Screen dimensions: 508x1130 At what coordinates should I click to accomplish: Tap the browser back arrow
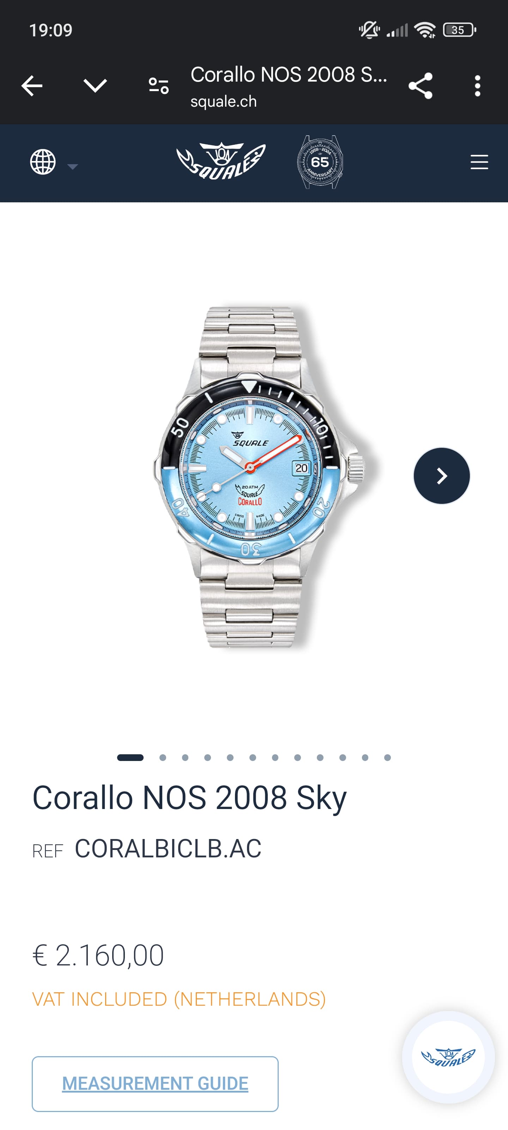[x=32, y=85]
